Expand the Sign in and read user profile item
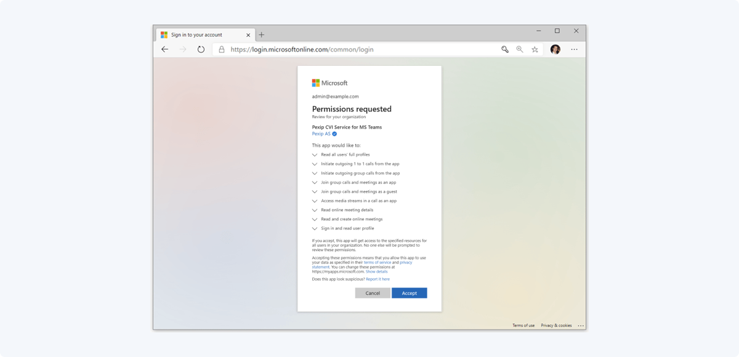The height and width of the screenshot is (357, 739). click(315, 228)
